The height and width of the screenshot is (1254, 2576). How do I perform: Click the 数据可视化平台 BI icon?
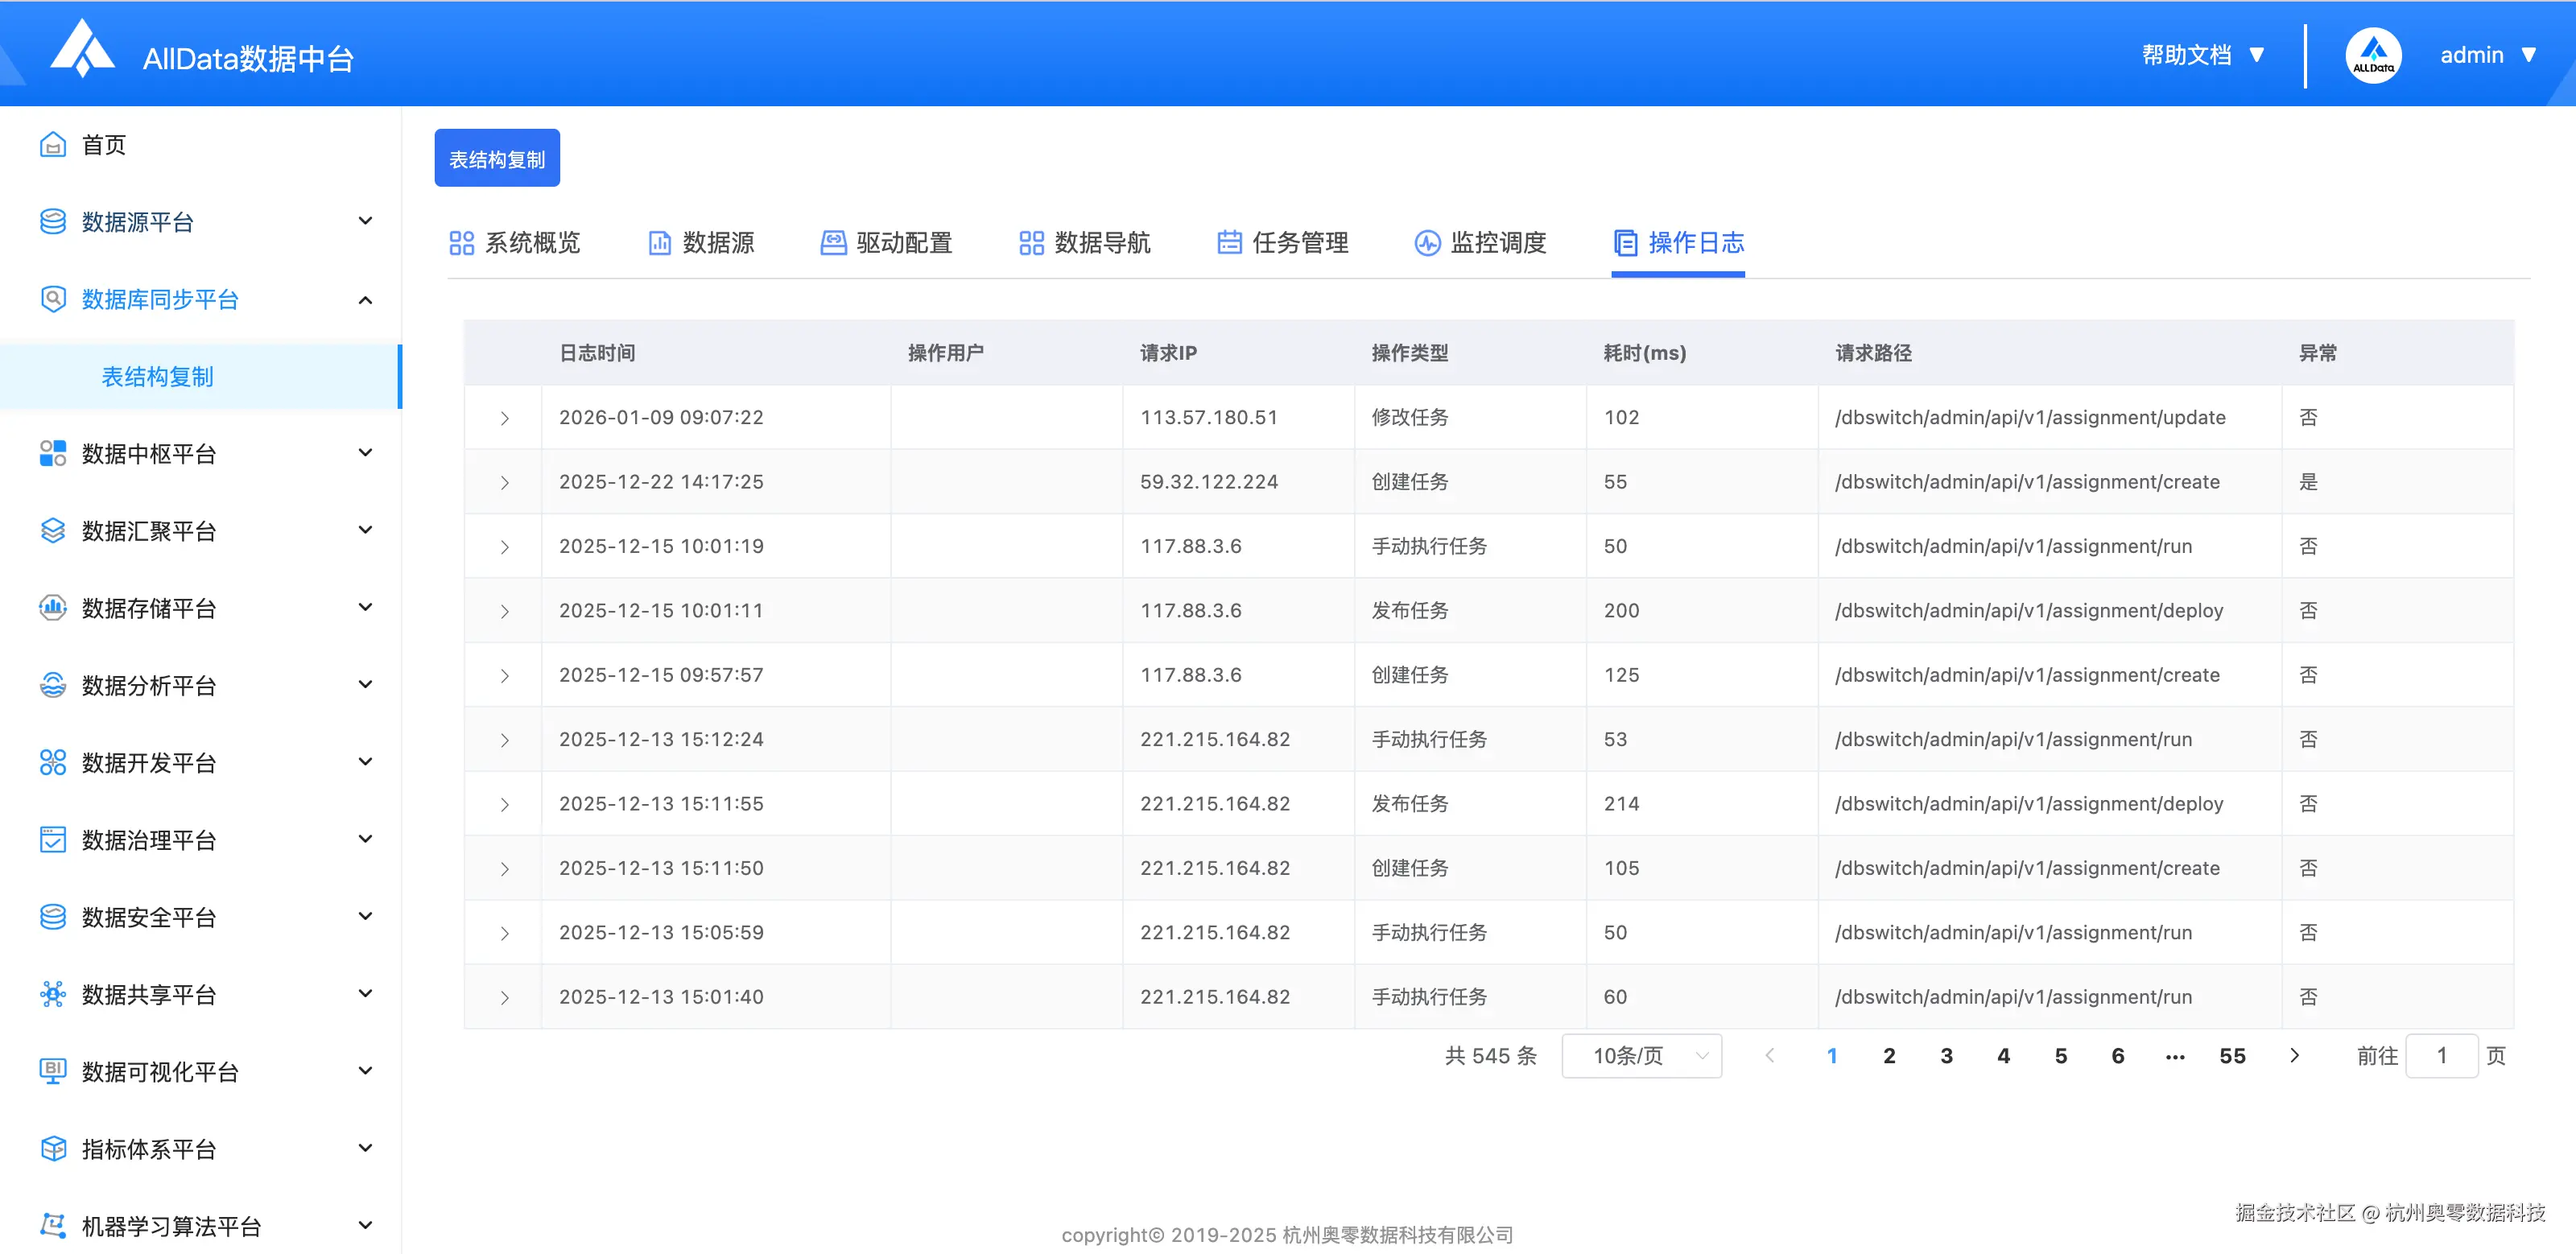click(52, 1071)
